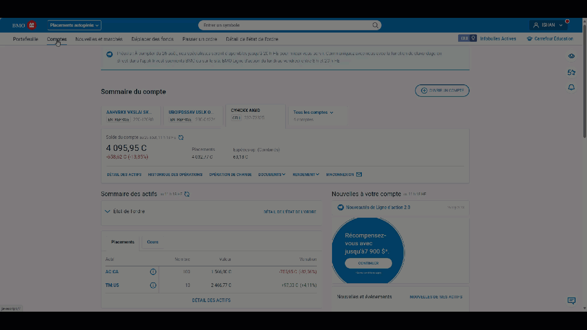Click the AC:CA value 1 566,00 C
The image size is (587, 330).
[221, 272]
